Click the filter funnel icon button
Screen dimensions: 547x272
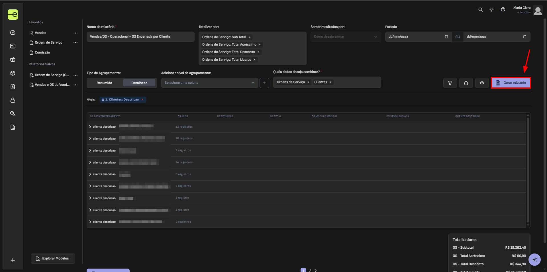(x=450, y=83)
